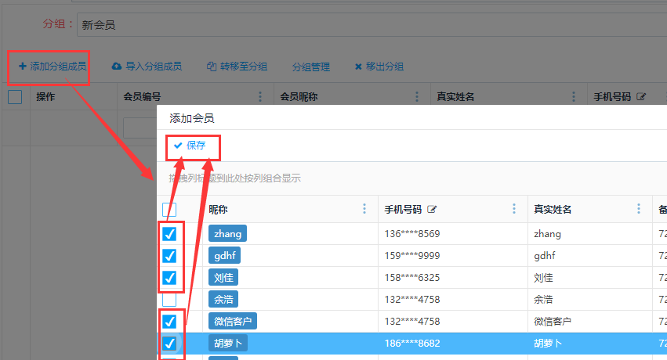This screenshot has width=667, height=360.
Task: Open column menu for 昵称 column
Action: click(x=364, y=209)
